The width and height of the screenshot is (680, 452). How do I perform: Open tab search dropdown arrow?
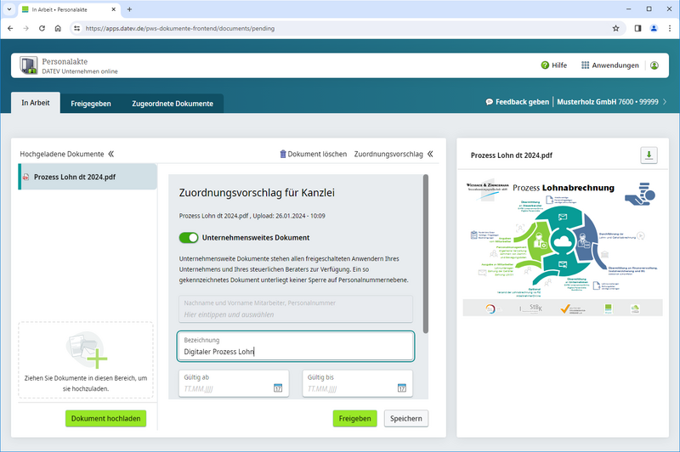(x=9, y=9)
